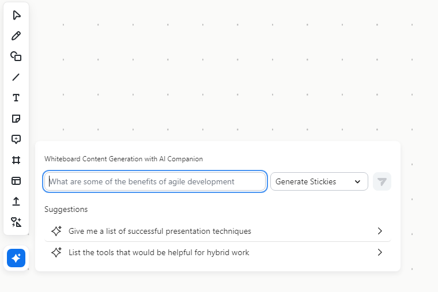Click the send prompt arrow button
The width and height of the screenshot is (438, 292).
tap(382, 181)
